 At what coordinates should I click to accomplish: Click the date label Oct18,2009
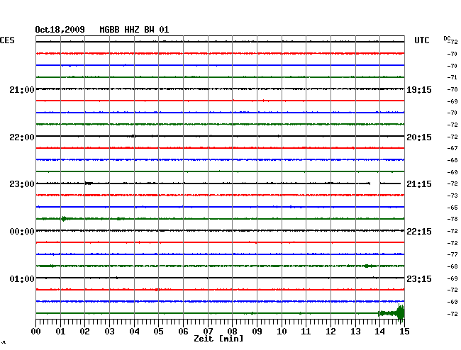pyautogui.click(x=60, y=30)
